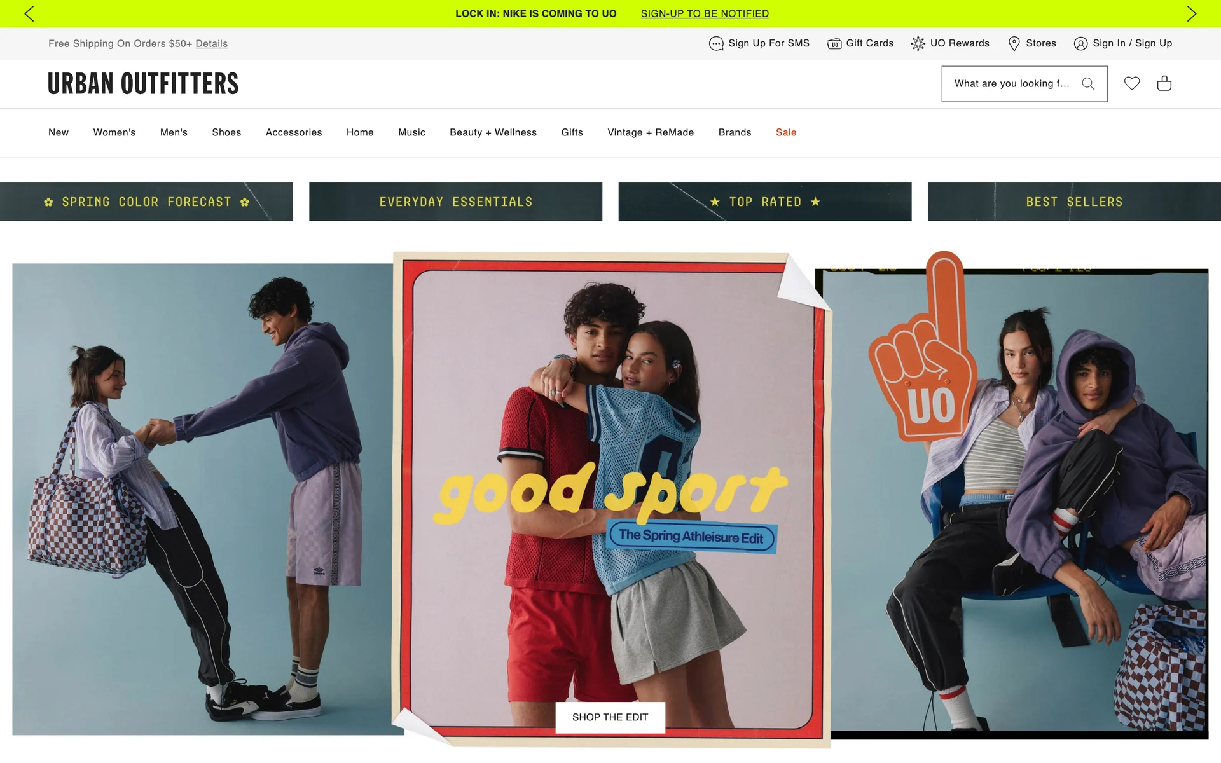Follow the Sign-Up To Be Notified link

705,13
